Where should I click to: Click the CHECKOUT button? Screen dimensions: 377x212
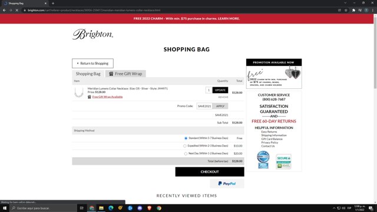pyautogui.click(x=210, y=172)
